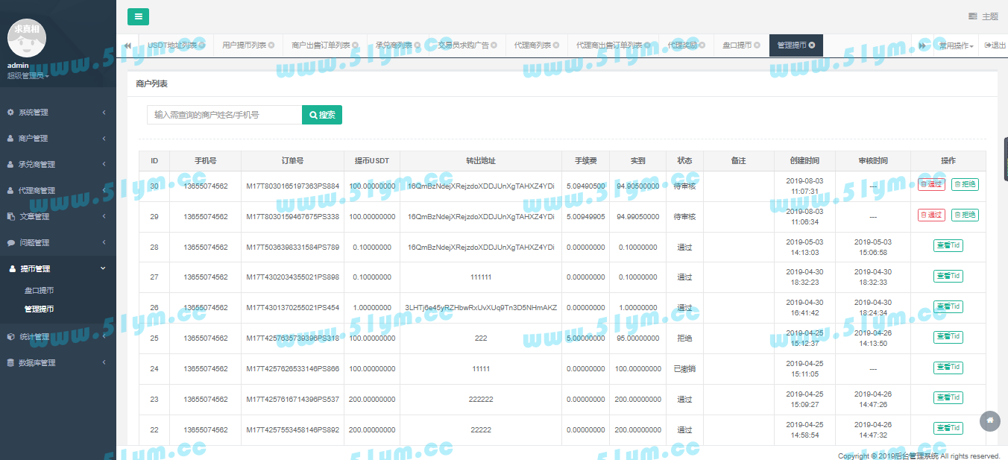Image resolution: width=1008 pixels, height=460 pixels.
Task: Close the 商户出售订单列表 tab
Action: pyautogui.click(x=356, y=45)
